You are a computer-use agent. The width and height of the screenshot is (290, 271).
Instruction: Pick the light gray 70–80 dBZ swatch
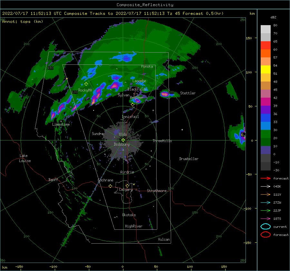click(x=266, y=29)
